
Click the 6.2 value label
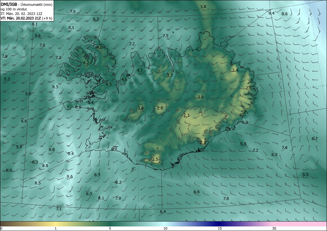coord(96,19)
